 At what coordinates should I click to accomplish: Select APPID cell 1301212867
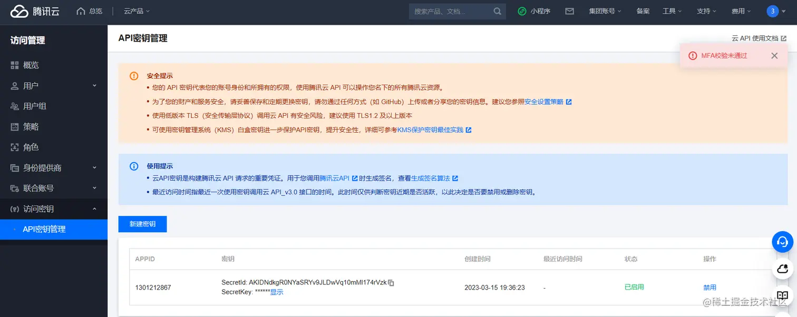[x=153, y=288]
